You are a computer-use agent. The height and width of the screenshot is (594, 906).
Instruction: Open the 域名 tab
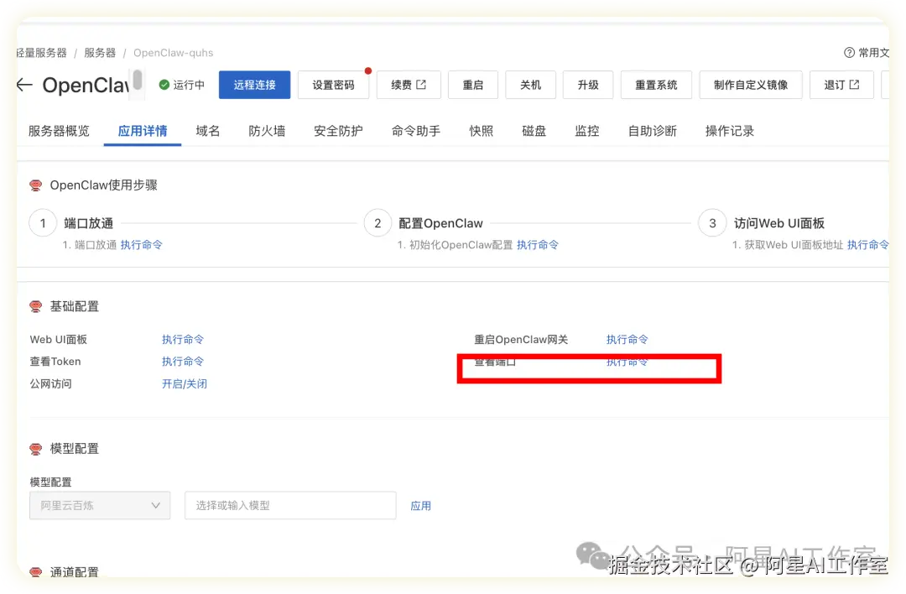tap(207, 131)
